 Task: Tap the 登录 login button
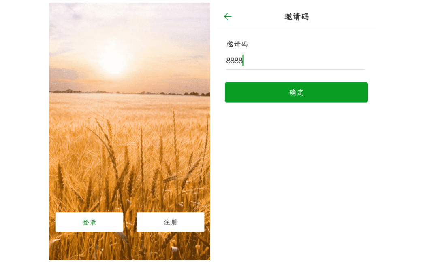(x=89, y=222)
